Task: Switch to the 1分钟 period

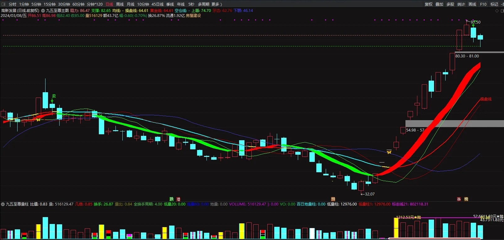Action: click(24, 4)
